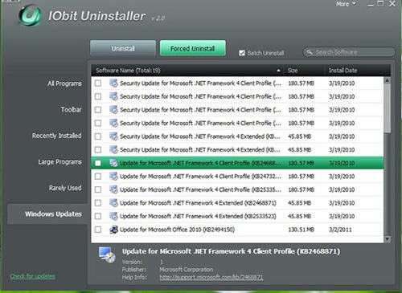Check the box for Client Profile KB24732 update
This screenshot has width=402, height=293.
pyautogui.click(x=98, y=177)
